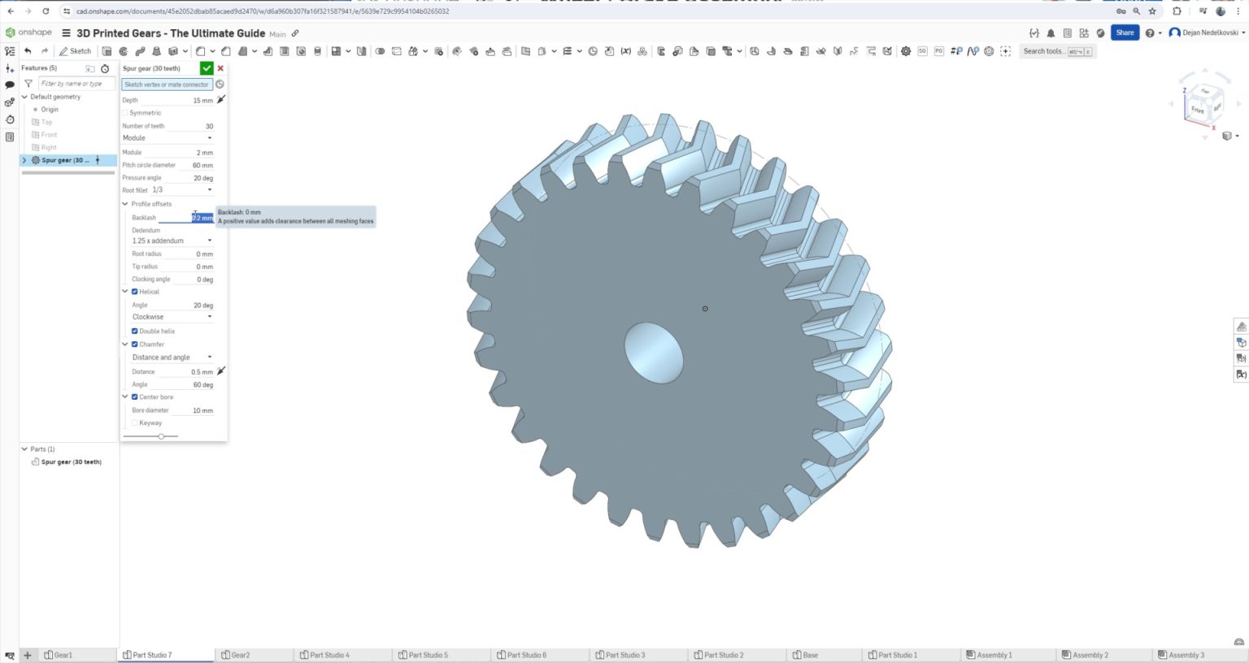Toggle the Keyway checkbox
The width and height of the screenshot is (1249, 663).
tap(135, 422)
